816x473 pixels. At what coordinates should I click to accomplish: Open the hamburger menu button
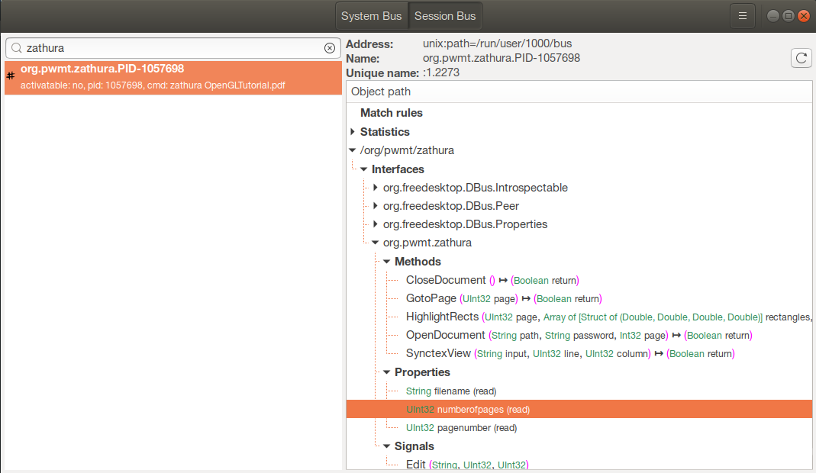(742, 16)
